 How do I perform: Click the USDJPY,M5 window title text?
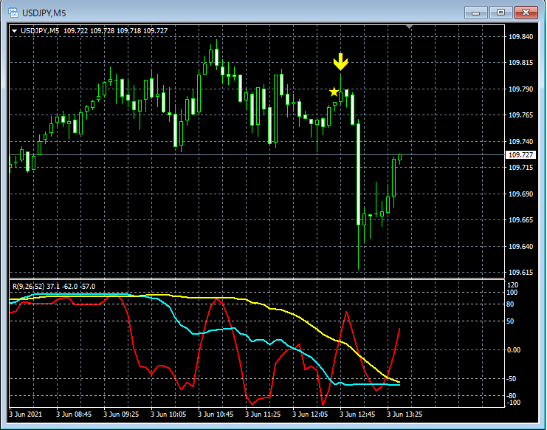[44, 13]
